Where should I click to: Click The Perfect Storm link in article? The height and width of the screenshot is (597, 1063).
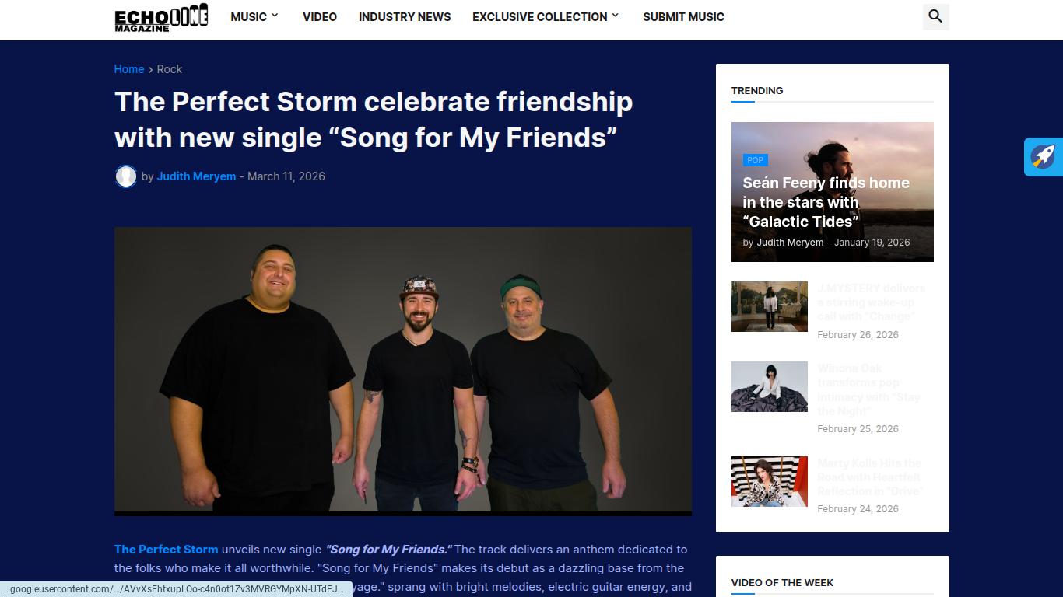(167, 550)
